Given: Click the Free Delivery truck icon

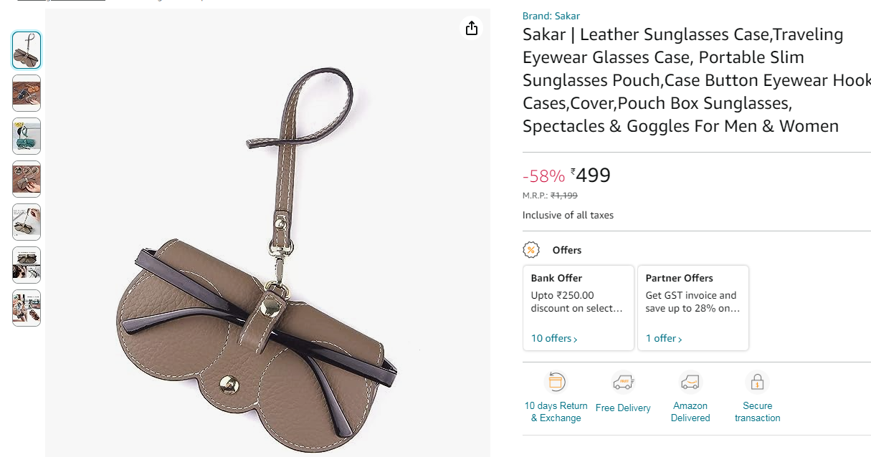Looking at the screenshot, I should click(x=623, y=382).
